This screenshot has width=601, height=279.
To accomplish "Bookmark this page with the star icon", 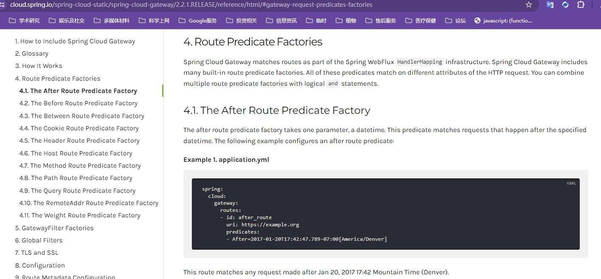I will (x=528, y=5).
